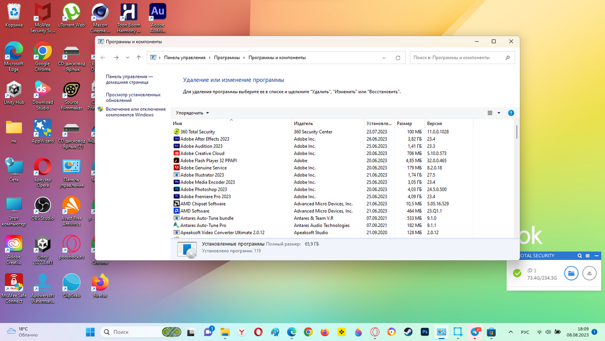605x341 pixels.
Task: Click the Программы breadcrumb segment
Action: click(x=227, y=58)
